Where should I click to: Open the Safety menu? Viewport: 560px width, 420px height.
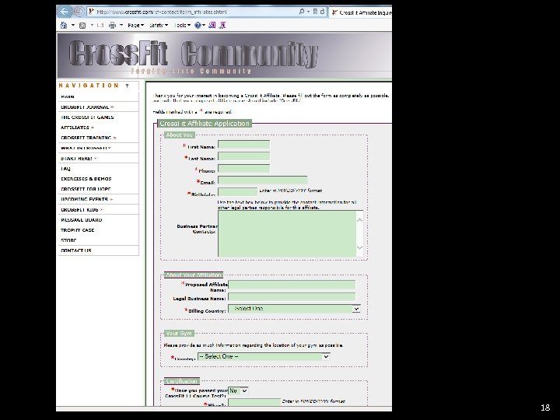[x=159, y=26]
